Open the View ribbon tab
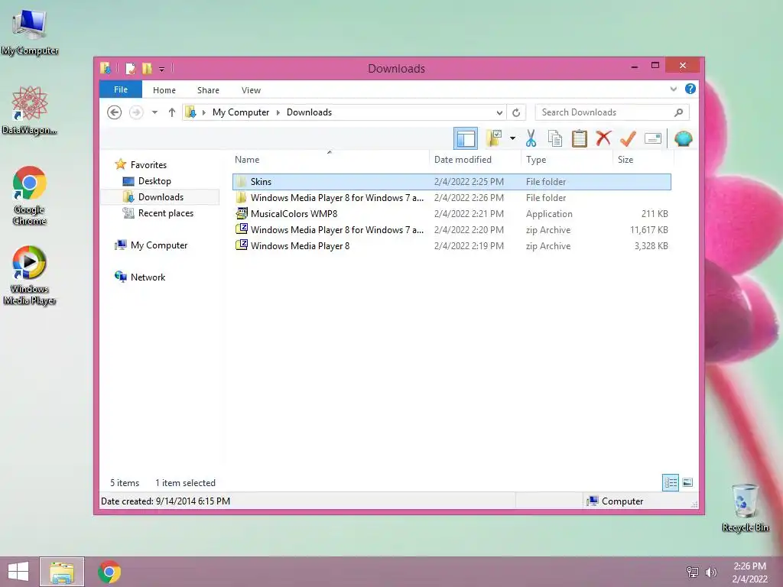Viewport: 783px width, 587px height. click(251, 90)
